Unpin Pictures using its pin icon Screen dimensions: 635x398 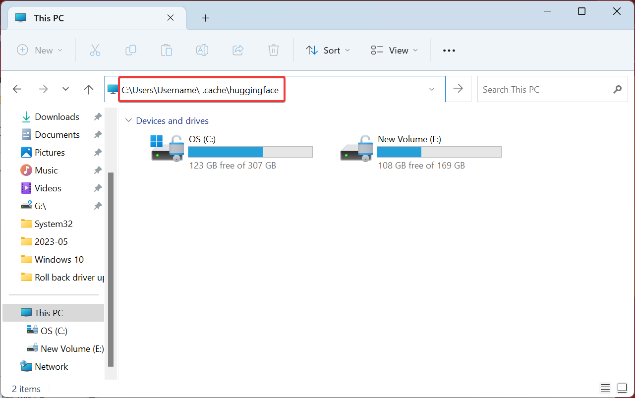click(98, 153)
